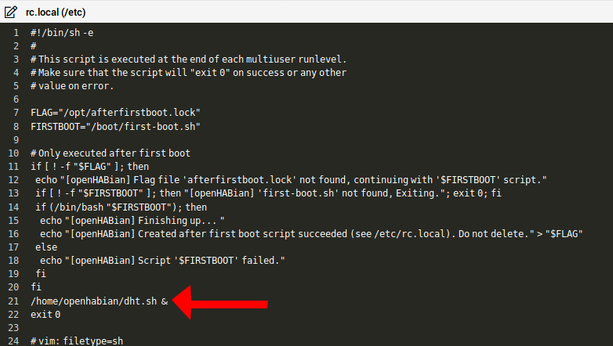This screenshot has height=346, width=613.
Task: Place cursor on the #!/bin/sh -e shebang line
Action: click(x=62, y=32)
